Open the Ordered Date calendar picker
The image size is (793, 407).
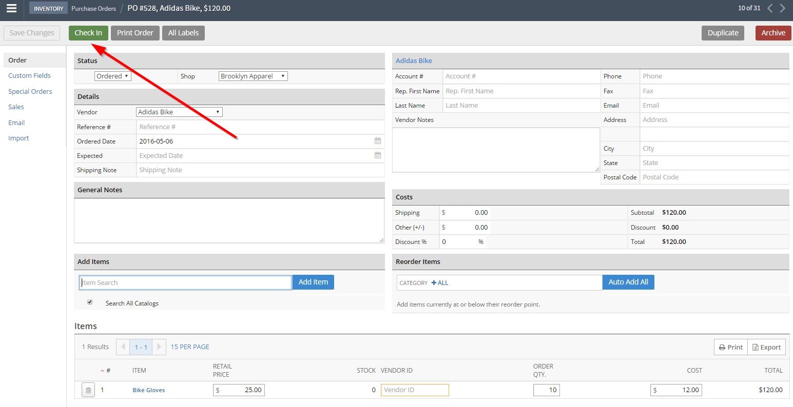pos(378,141)
